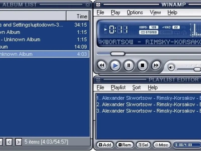Click the Previous track button in Winamp

tap(102, 65)
